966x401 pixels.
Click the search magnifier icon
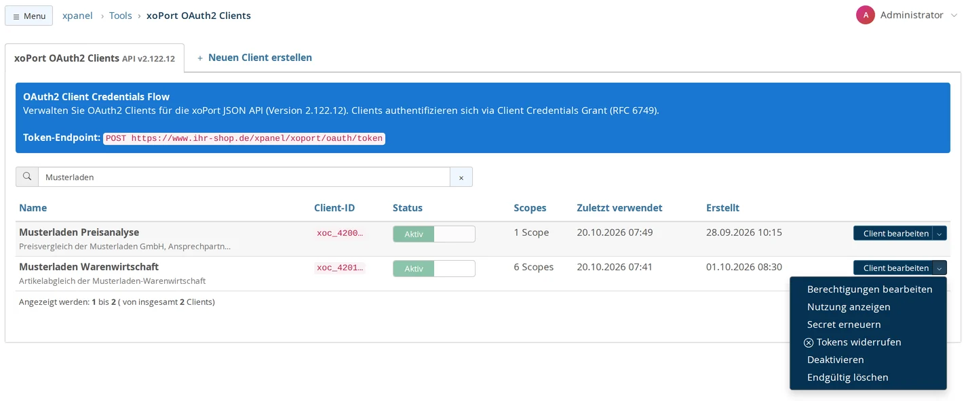coord(27,177)
